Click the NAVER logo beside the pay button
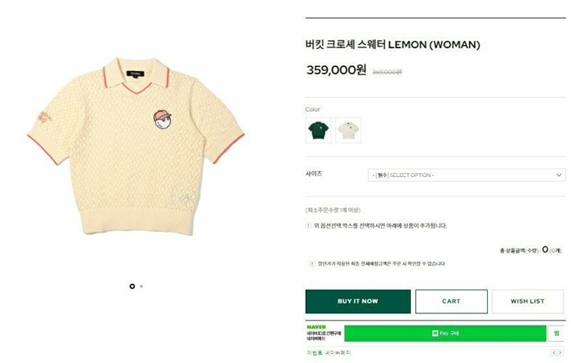Viewport: 571px width, 363px height. (x=316, y=327)
